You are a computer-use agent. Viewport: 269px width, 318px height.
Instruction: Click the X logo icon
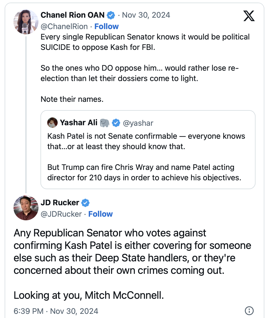[249, 16]
